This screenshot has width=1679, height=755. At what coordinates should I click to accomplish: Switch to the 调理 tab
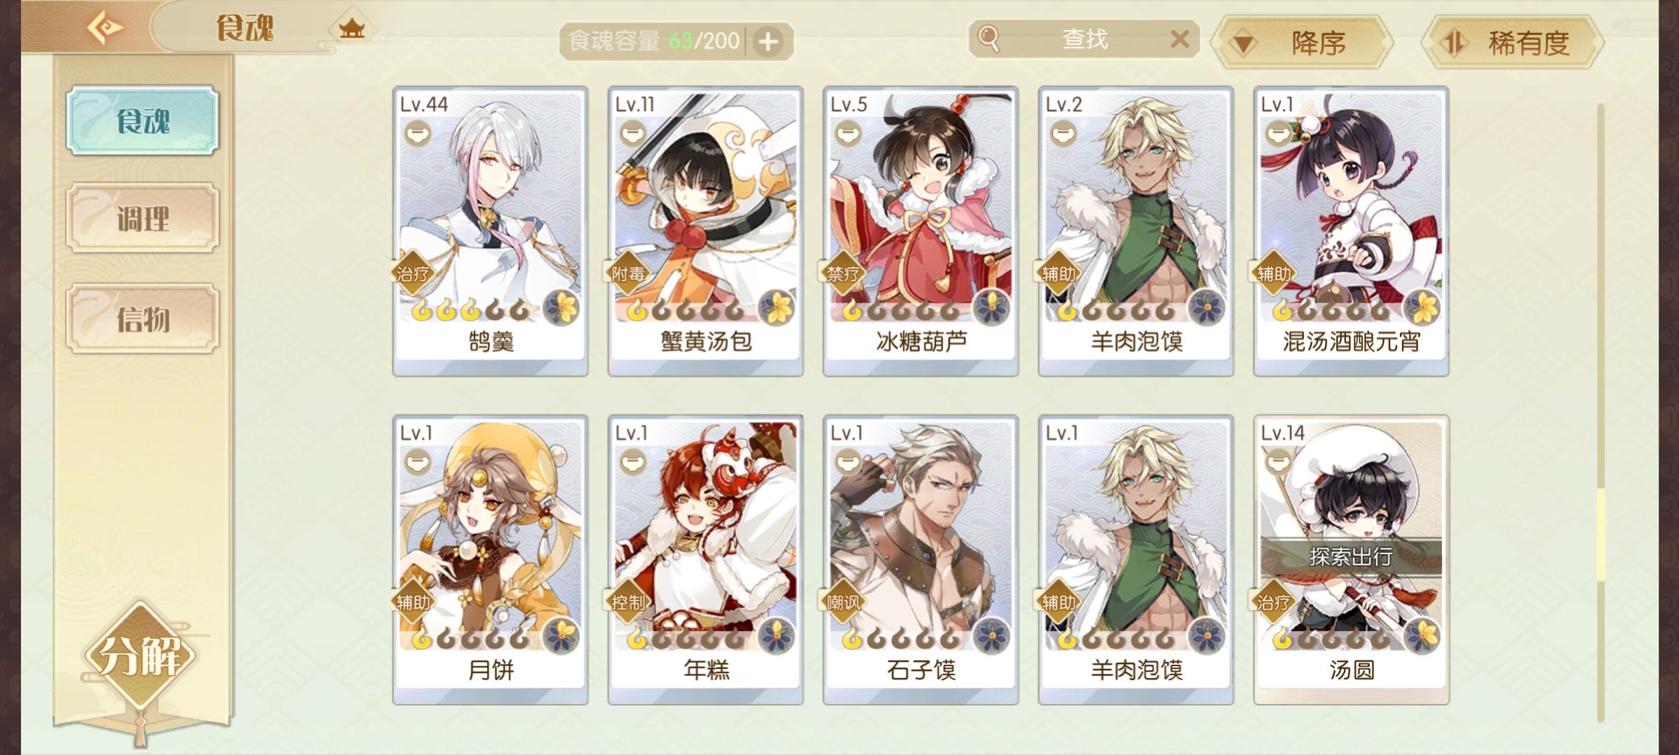[x=143, y=218]
